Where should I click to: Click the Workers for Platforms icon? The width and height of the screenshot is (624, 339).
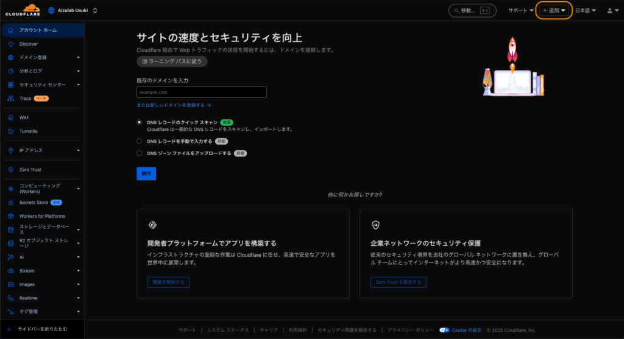(11, 216)
